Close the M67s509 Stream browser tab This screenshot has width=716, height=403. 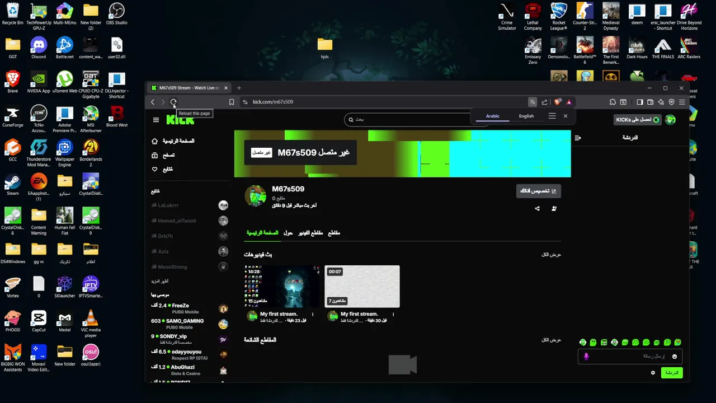[226, 88]
